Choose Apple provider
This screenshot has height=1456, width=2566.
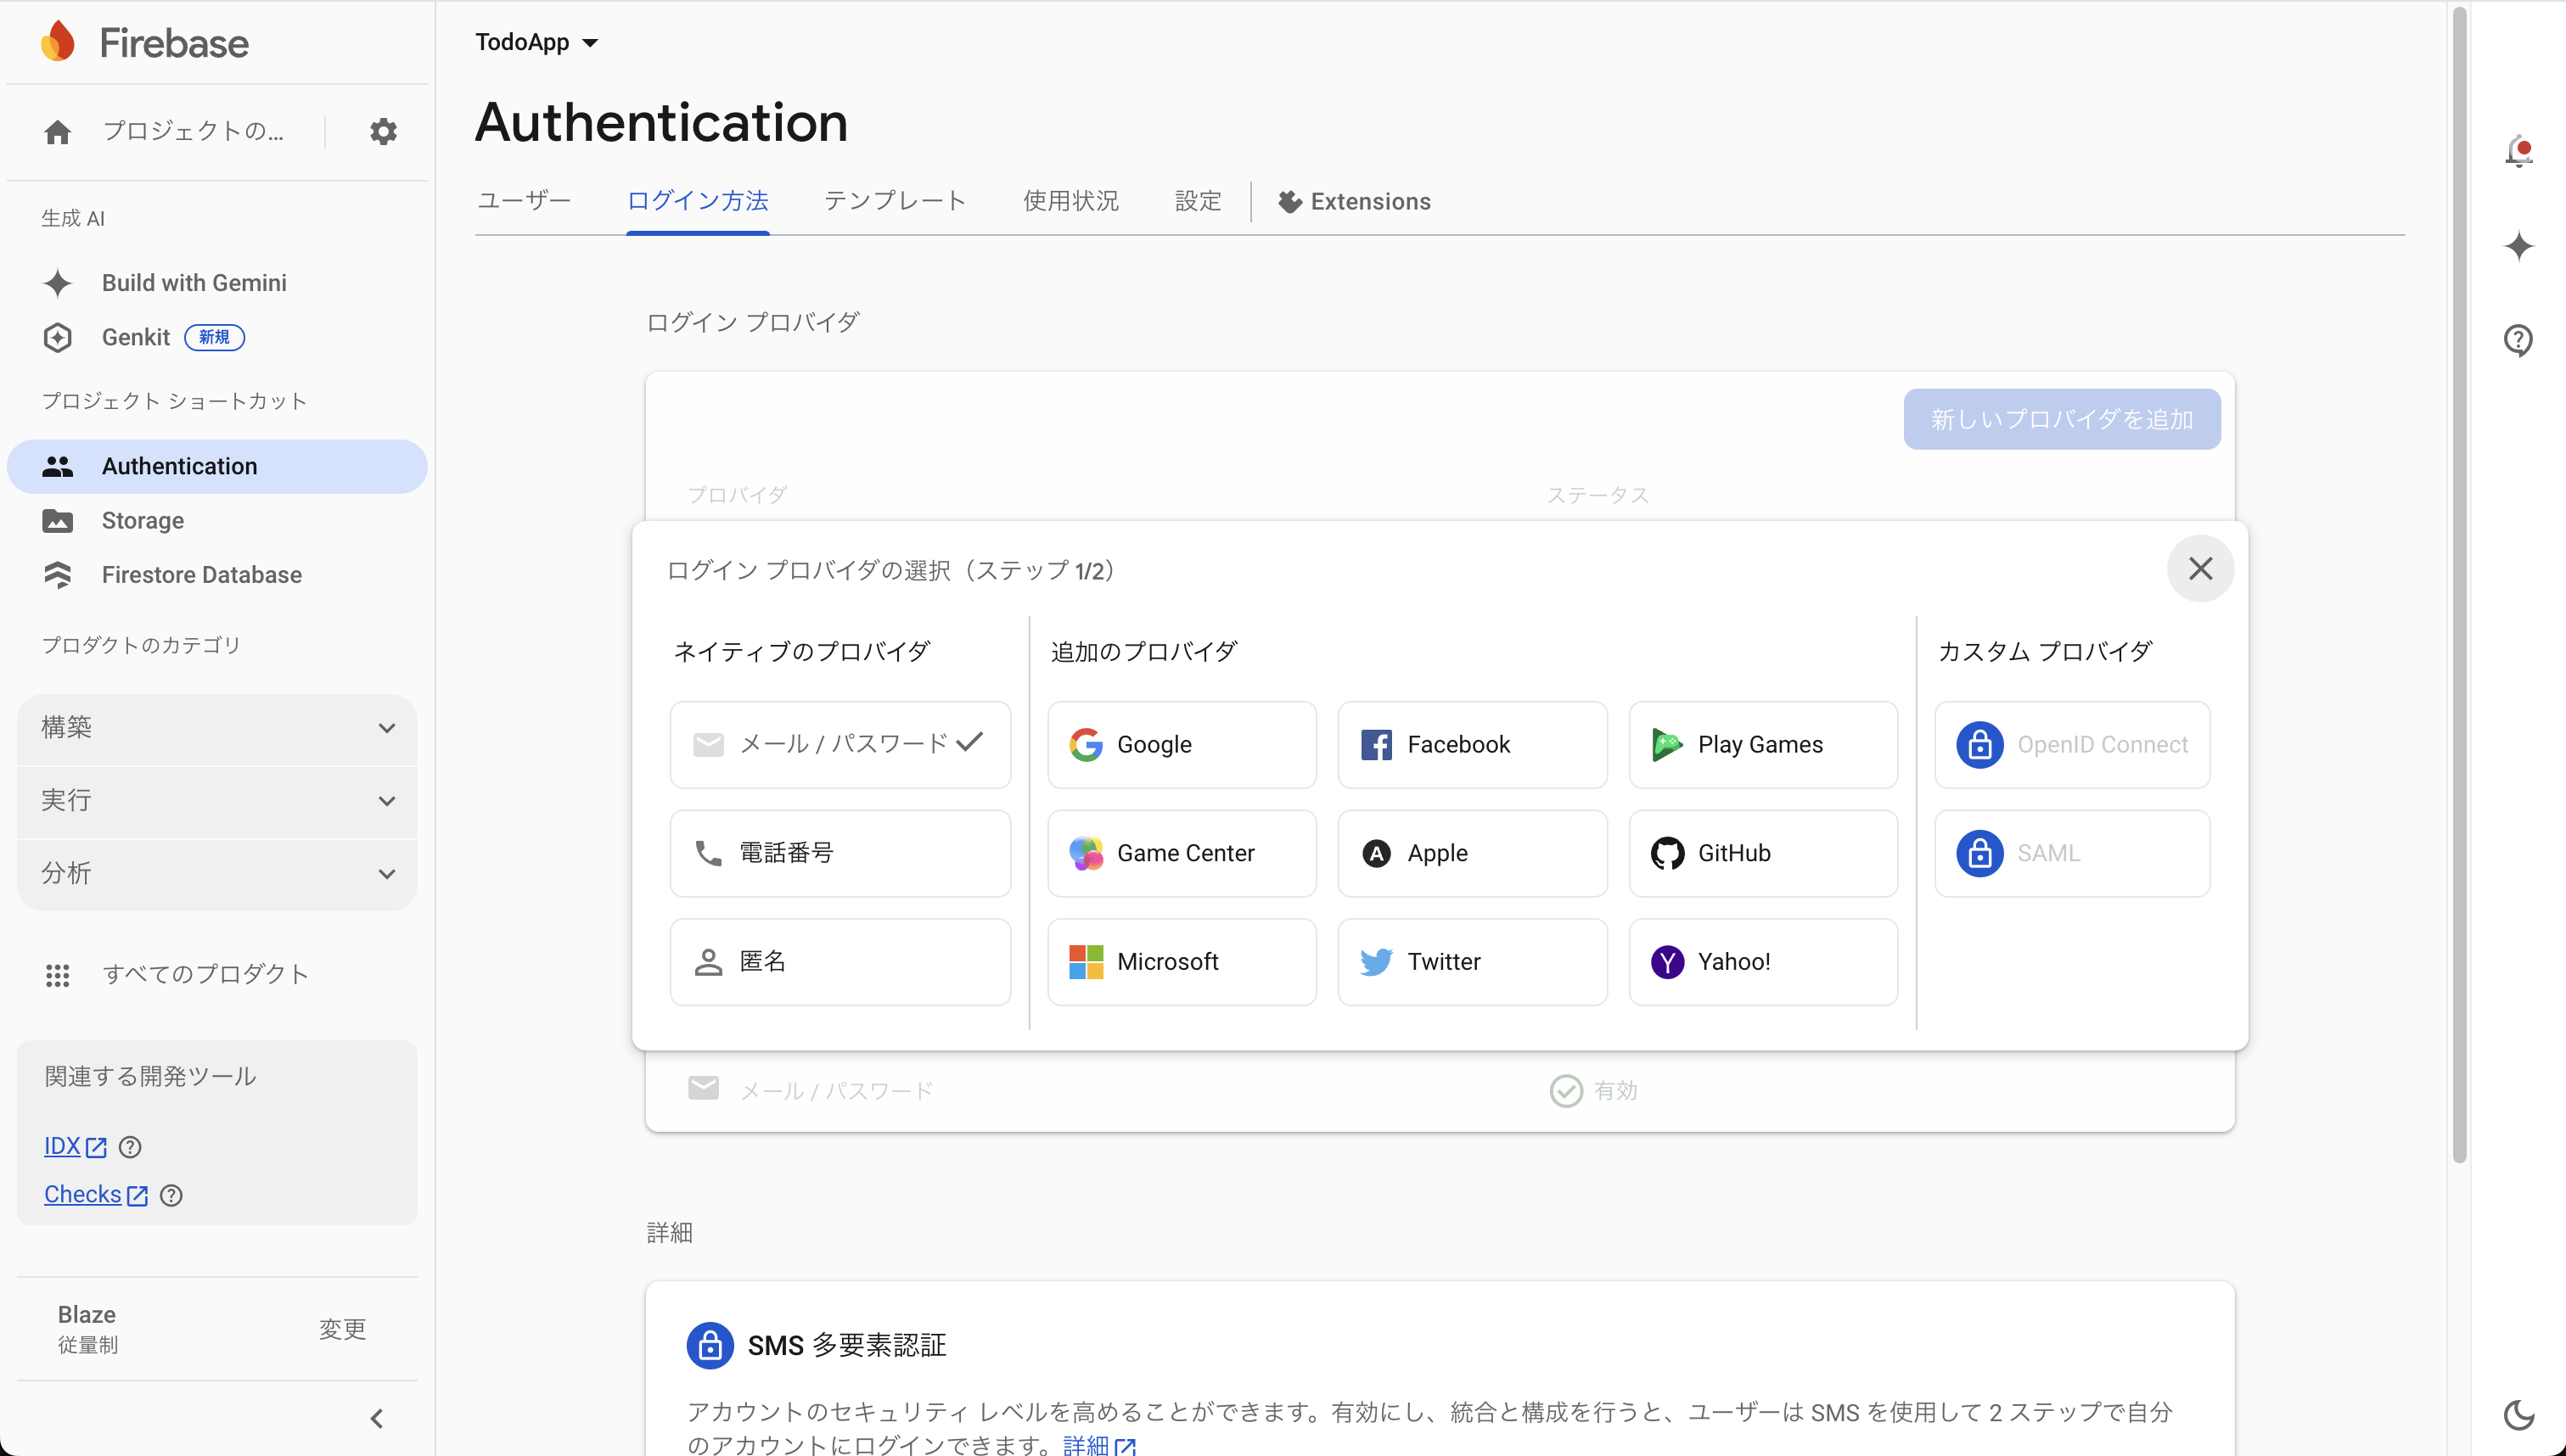[1473, 853]
